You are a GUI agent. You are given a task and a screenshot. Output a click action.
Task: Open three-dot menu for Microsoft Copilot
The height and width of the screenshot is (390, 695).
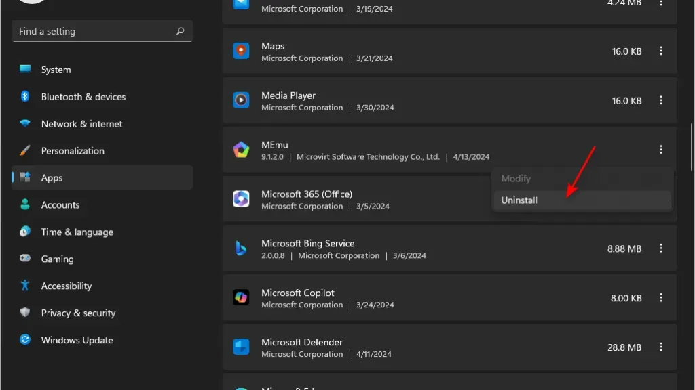pyautogui.click(x=661, y=298)
